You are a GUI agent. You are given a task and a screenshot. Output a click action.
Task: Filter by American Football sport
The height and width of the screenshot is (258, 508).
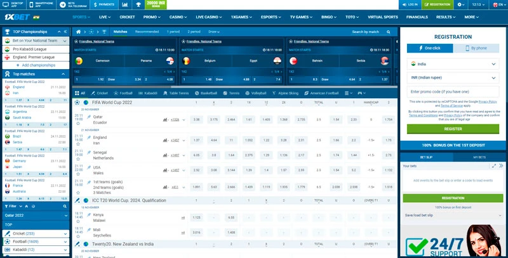tap(321, 93)
